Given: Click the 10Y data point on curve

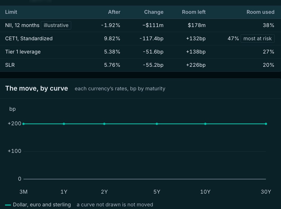Looking at the screenshot, I should 205,124.
